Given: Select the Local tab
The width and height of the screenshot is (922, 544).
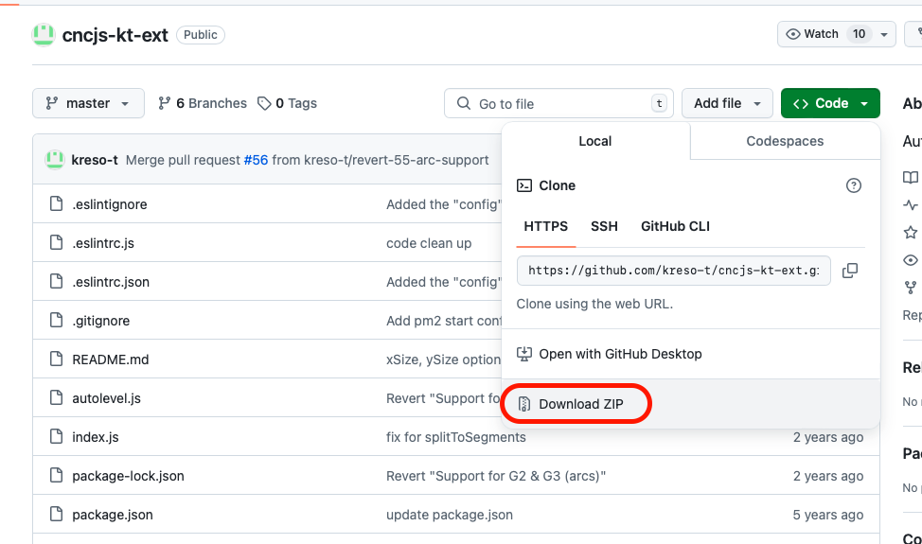Looking at the screenshot, I should point(595,141).
